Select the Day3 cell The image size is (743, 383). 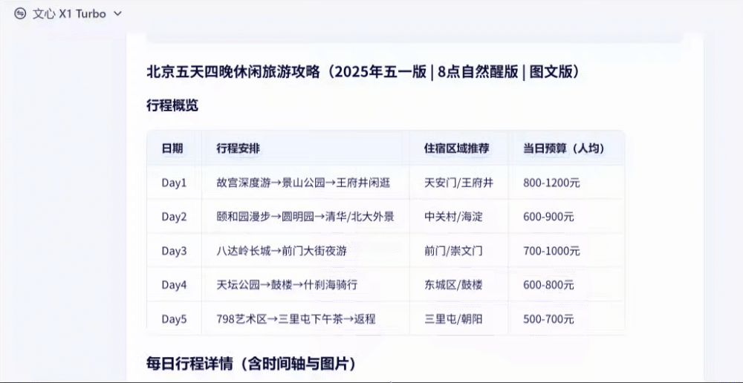point(175,251)
